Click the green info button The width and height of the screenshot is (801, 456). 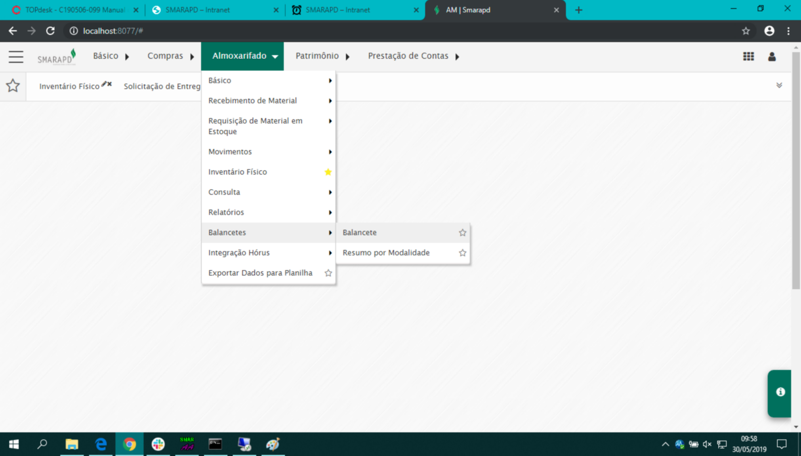[779, 393]
